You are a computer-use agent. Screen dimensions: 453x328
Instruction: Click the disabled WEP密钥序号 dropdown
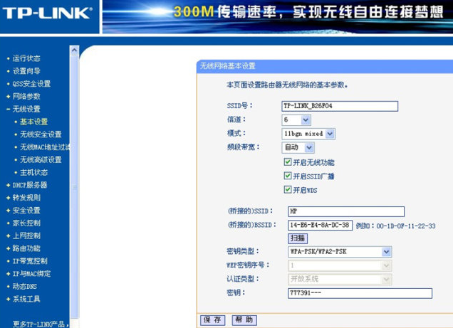point(340,265)
